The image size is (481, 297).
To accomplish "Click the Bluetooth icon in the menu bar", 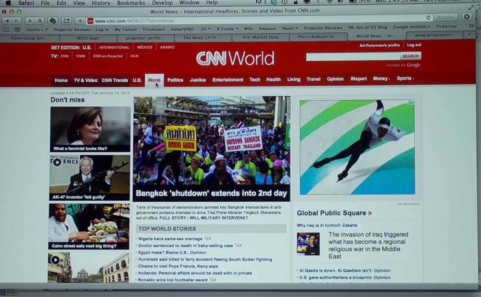I will [x=318, y=2].
